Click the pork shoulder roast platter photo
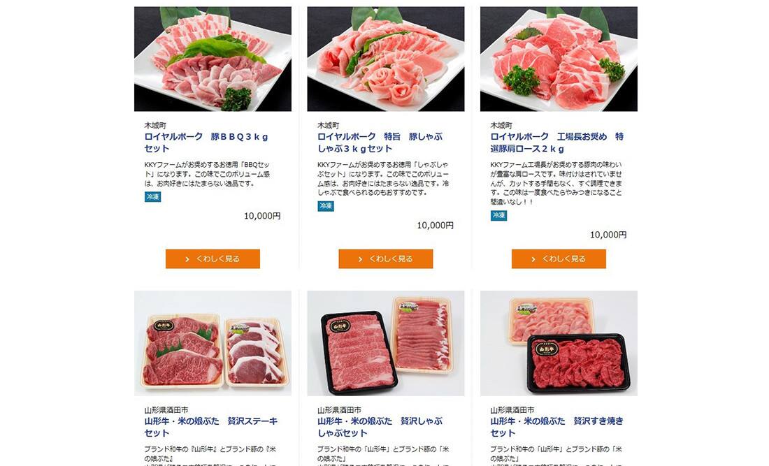 (x=559, y=59)
